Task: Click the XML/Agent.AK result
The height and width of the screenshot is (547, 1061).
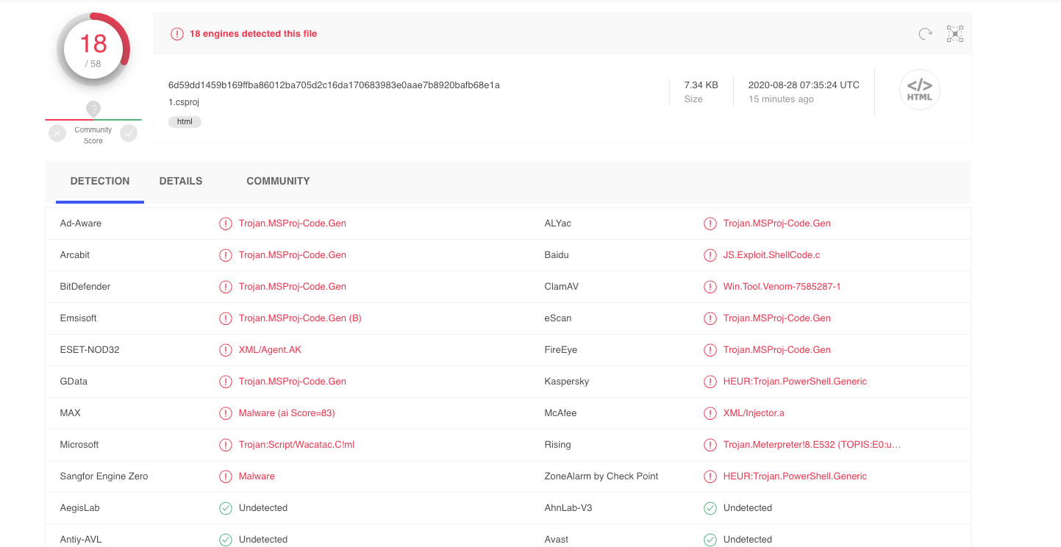Action: coord(270,350)
